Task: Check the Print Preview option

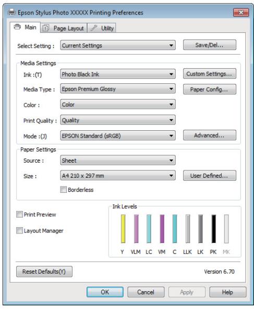Action: pyautogui.click(x=19, y=214)
